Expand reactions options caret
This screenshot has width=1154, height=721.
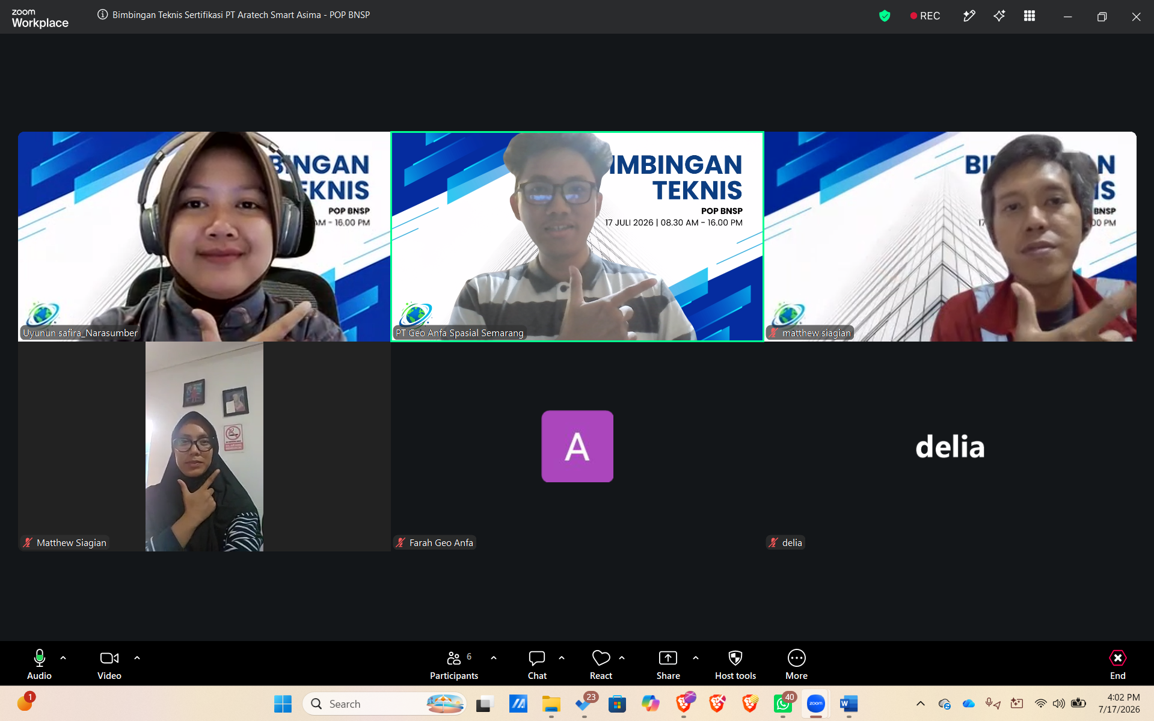(622, 658)
